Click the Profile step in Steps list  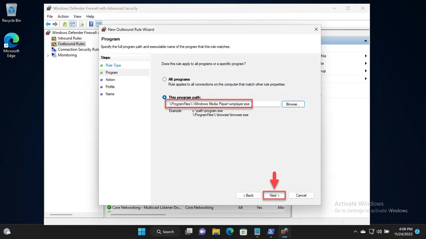[x=110, y=87]
